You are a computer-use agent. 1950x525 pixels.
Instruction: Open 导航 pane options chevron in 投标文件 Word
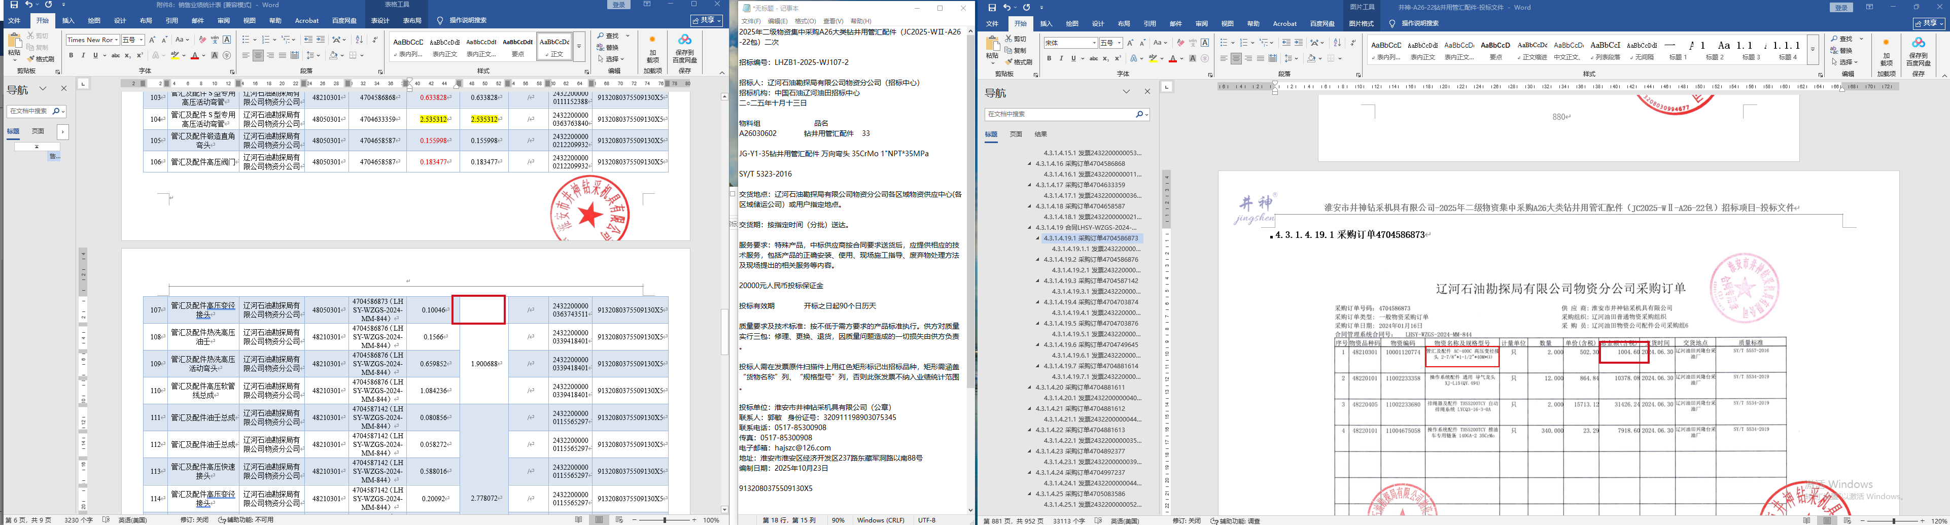(1126, 91)
